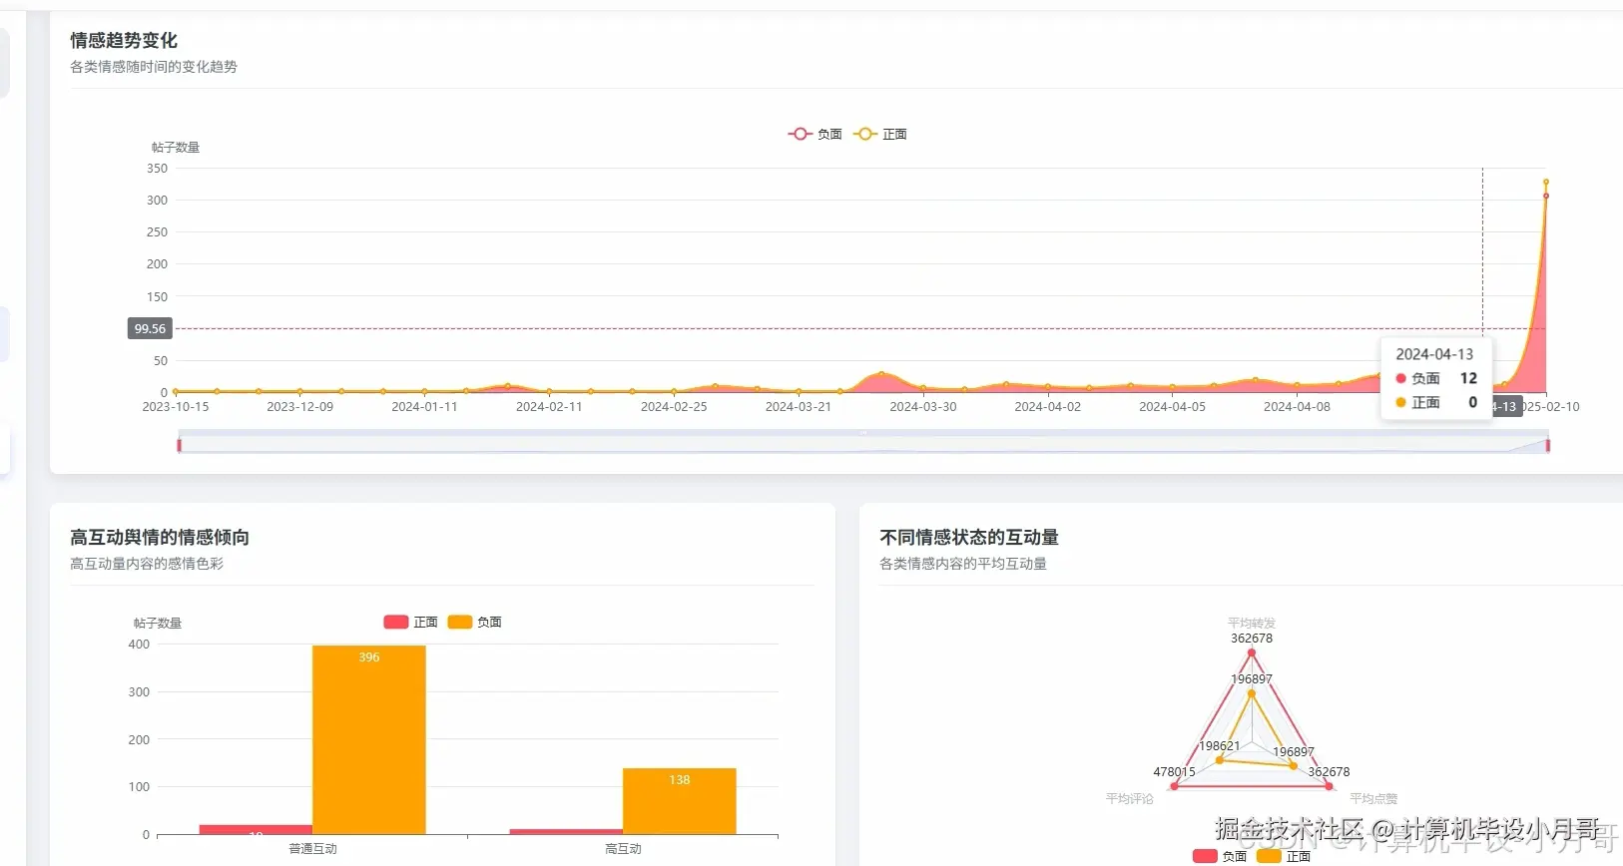The height and width of the screenshot is (866, 1623).
Task: Click the right handle of the data zoom slider
Action: pos(1548,445)
